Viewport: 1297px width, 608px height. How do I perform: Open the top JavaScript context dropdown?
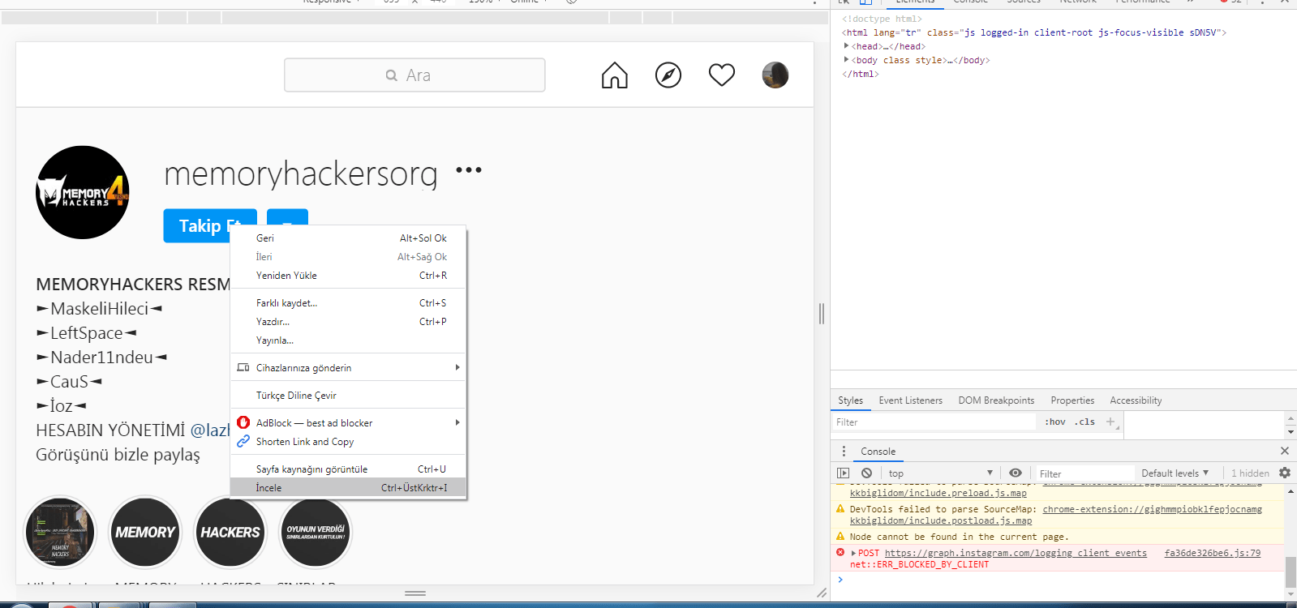point(940,473)
